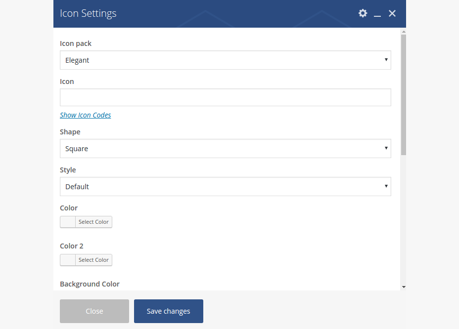This screenshot has height=329, width=459.
Task: Click the Background Color label
Action: tap(90, 284)
